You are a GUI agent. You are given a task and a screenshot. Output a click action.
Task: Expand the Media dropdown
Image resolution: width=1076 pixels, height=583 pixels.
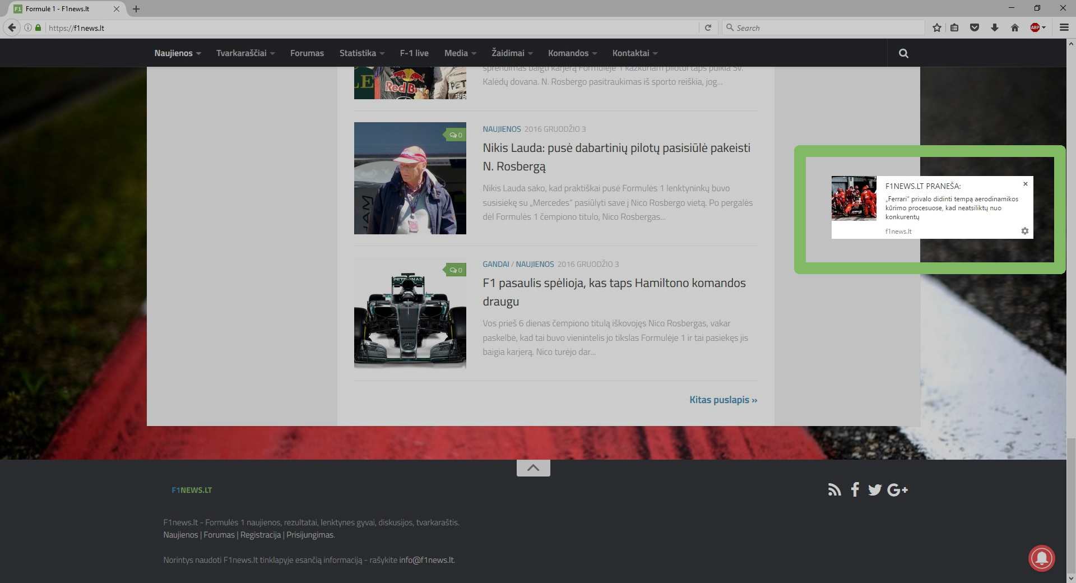coord(460,53)
